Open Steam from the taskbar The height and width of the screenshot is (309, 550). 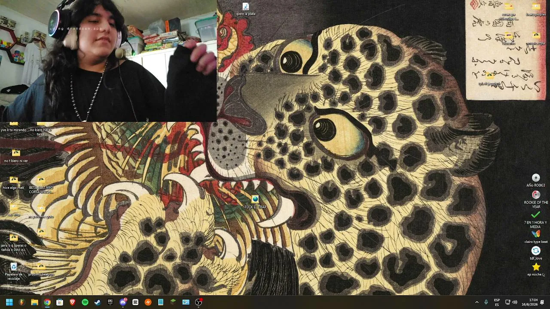pyautogui.click(x=98, y=302)
